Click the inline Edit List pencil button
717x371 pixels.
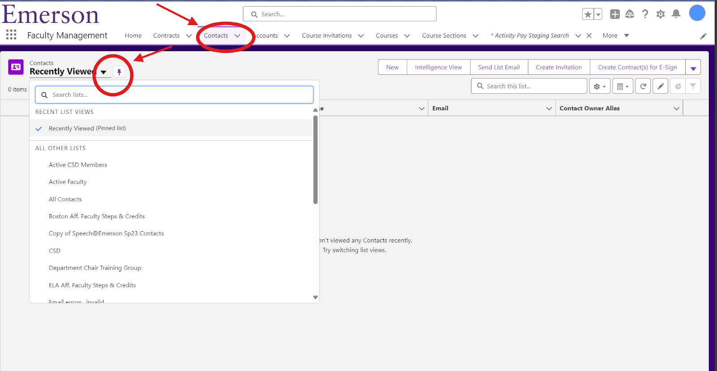tap(661, 86)
